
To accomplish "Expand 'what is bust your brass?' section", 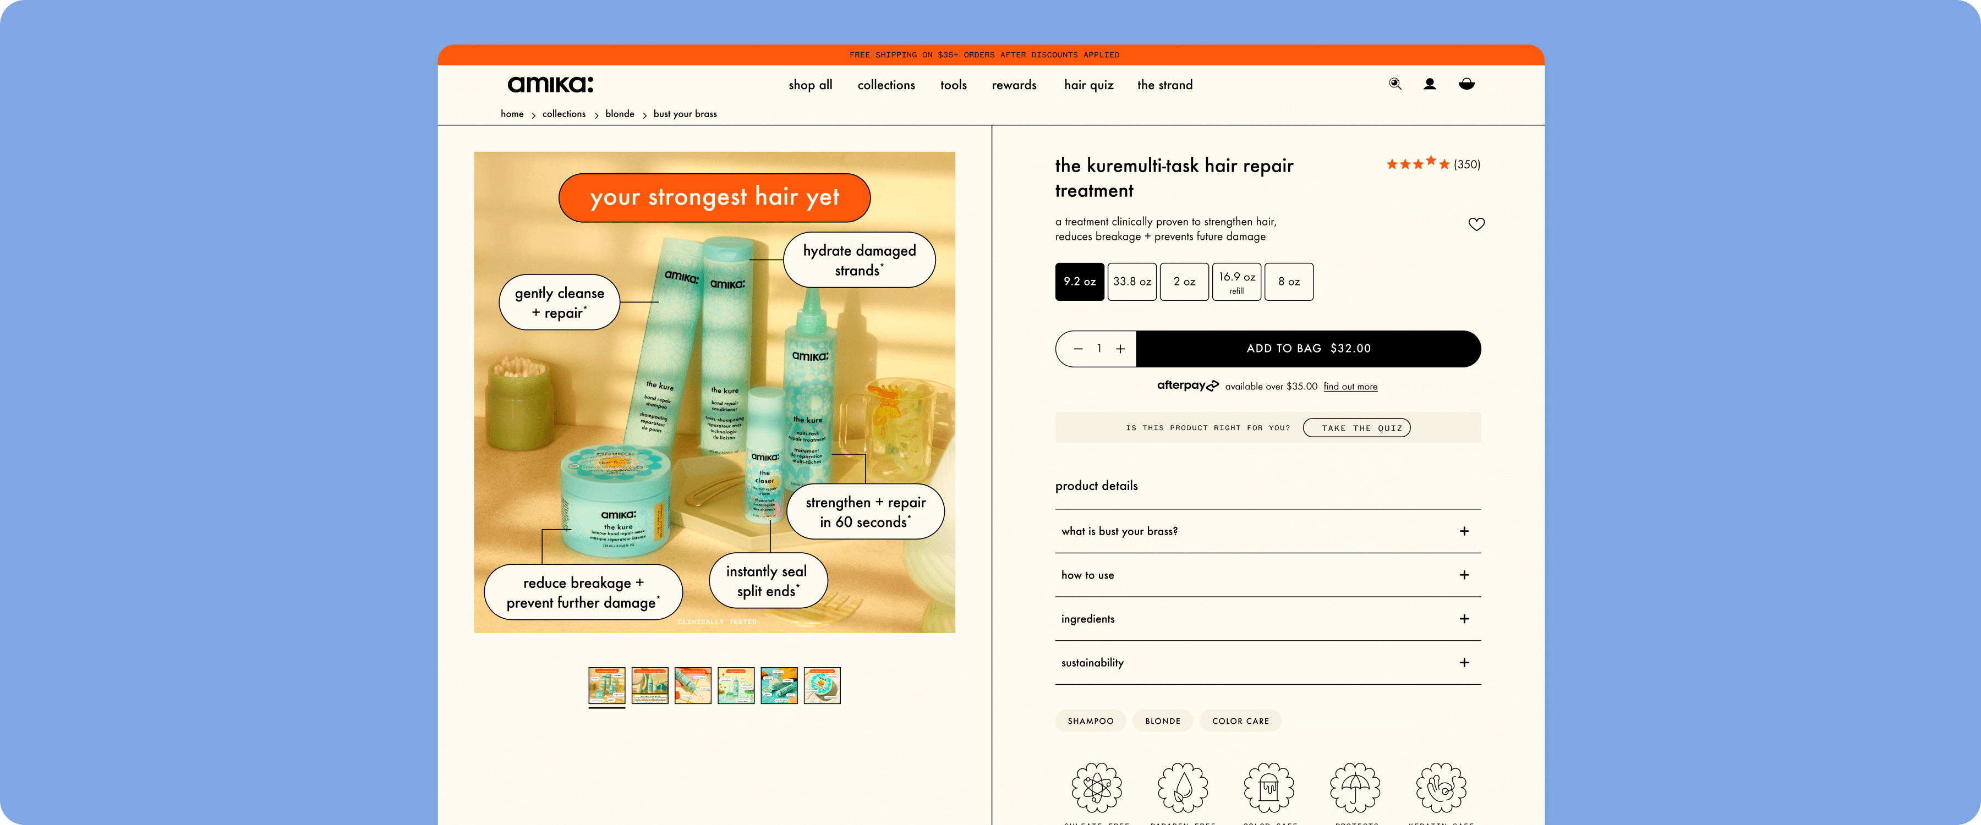I will pyautogui.click(x=1267, y=531).
